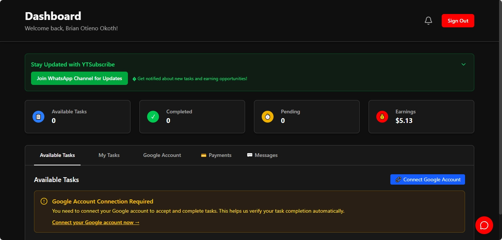Switch to the Messages tab
The height and width of the screenshot is (240, 502).
(266, 155)
